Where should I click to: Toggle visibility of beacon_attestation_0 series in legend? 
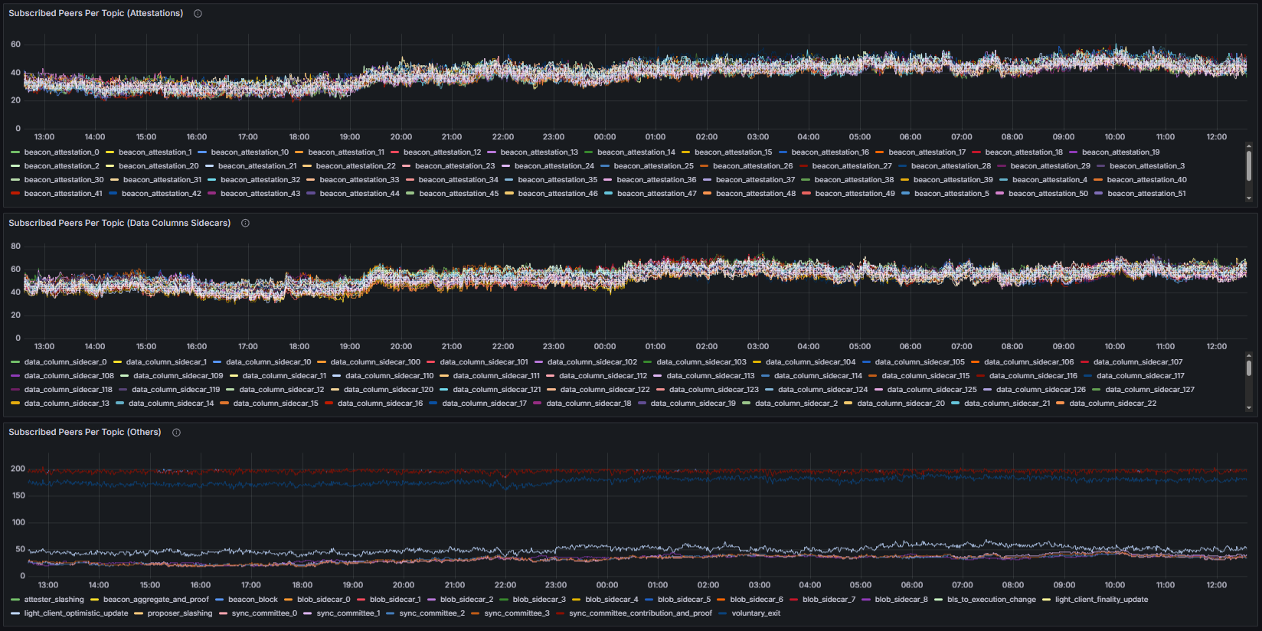pos(61,152)
